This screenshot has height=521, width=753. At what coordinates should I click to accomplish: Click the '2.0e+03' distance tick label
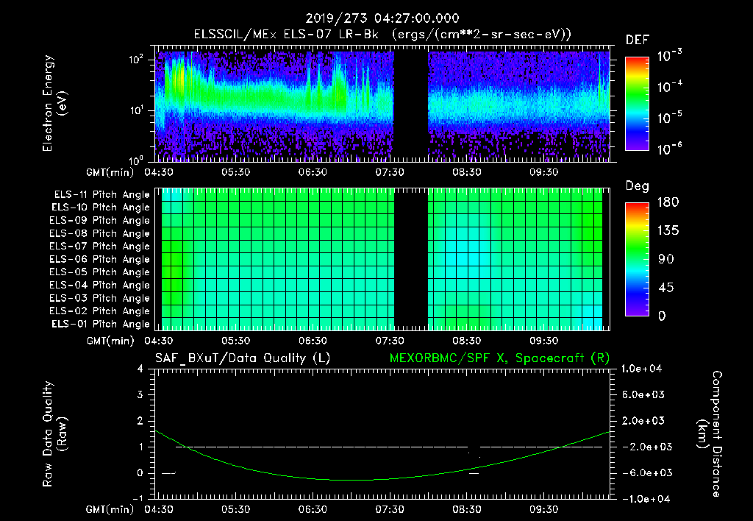pos(643,420)
